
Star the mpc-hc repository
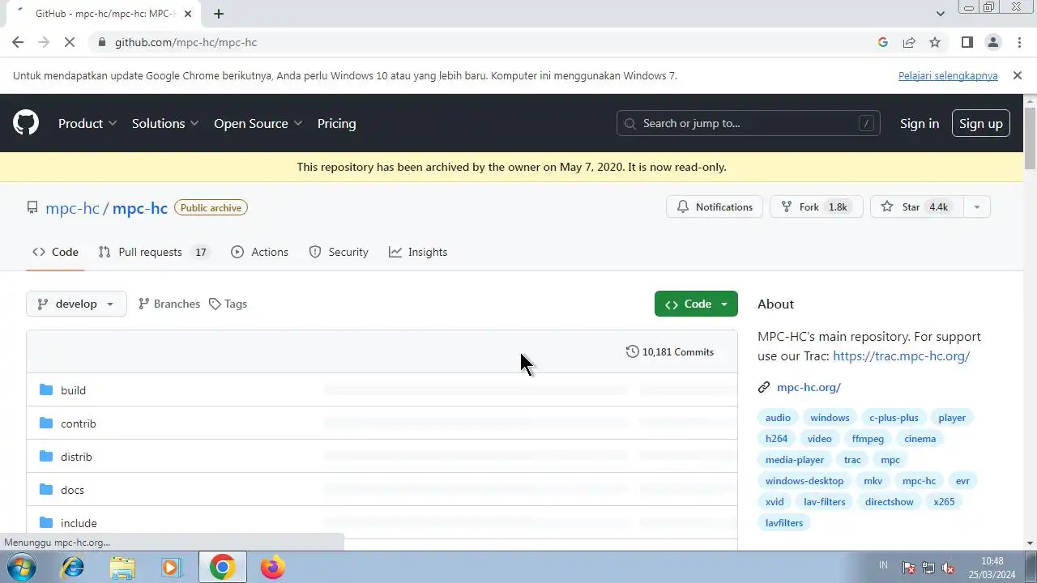click(916, 207)
